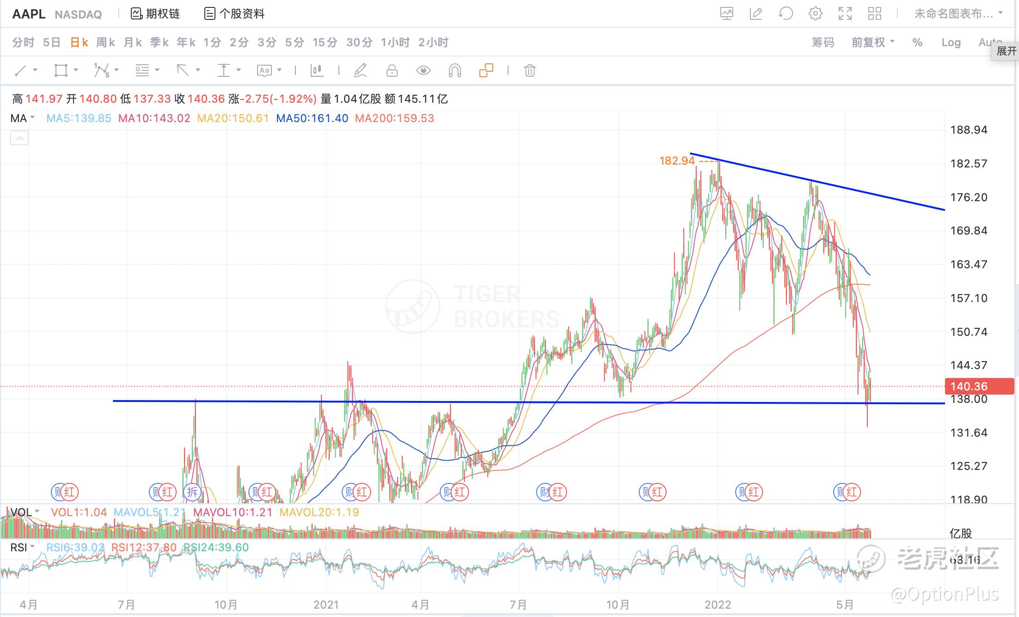Image resolution: width=1019 pixels, height=617 pixels.
Task: Select the magnet snap tool icon
Action: [454, 71]
